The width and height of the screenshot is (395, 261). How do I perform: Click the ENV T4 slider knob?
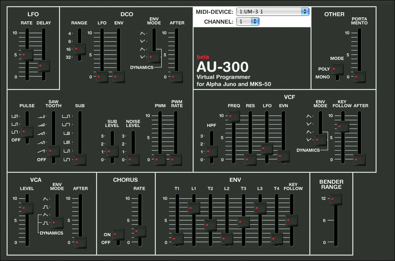point(277,239)
